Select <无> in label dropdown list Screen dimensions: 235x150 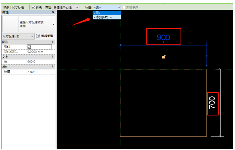[x=107, y=13]
